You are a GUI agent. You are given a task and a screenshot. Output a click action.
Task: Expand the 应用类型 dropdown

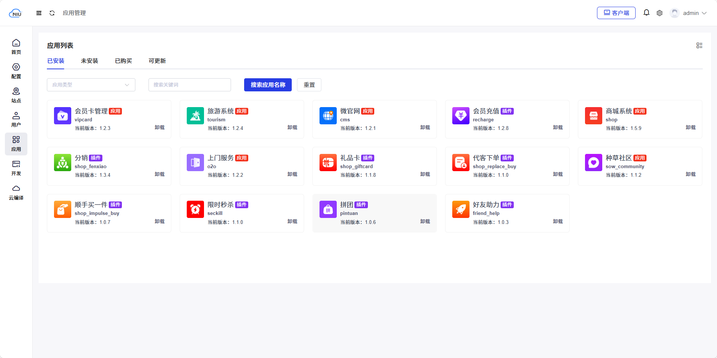click(x=91, y=85)
